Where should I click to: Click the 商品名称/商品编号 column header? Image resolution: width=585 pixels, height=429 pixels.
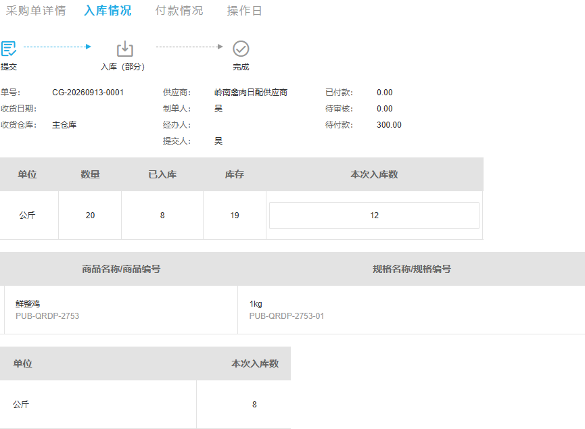[121, 269]
